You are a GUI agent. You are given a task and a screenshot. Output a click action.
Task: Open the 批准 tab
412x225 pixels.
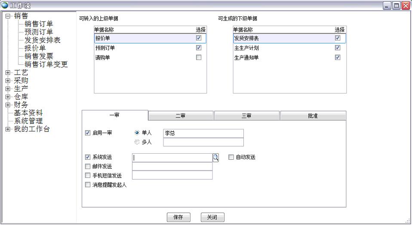click(313, 116)
